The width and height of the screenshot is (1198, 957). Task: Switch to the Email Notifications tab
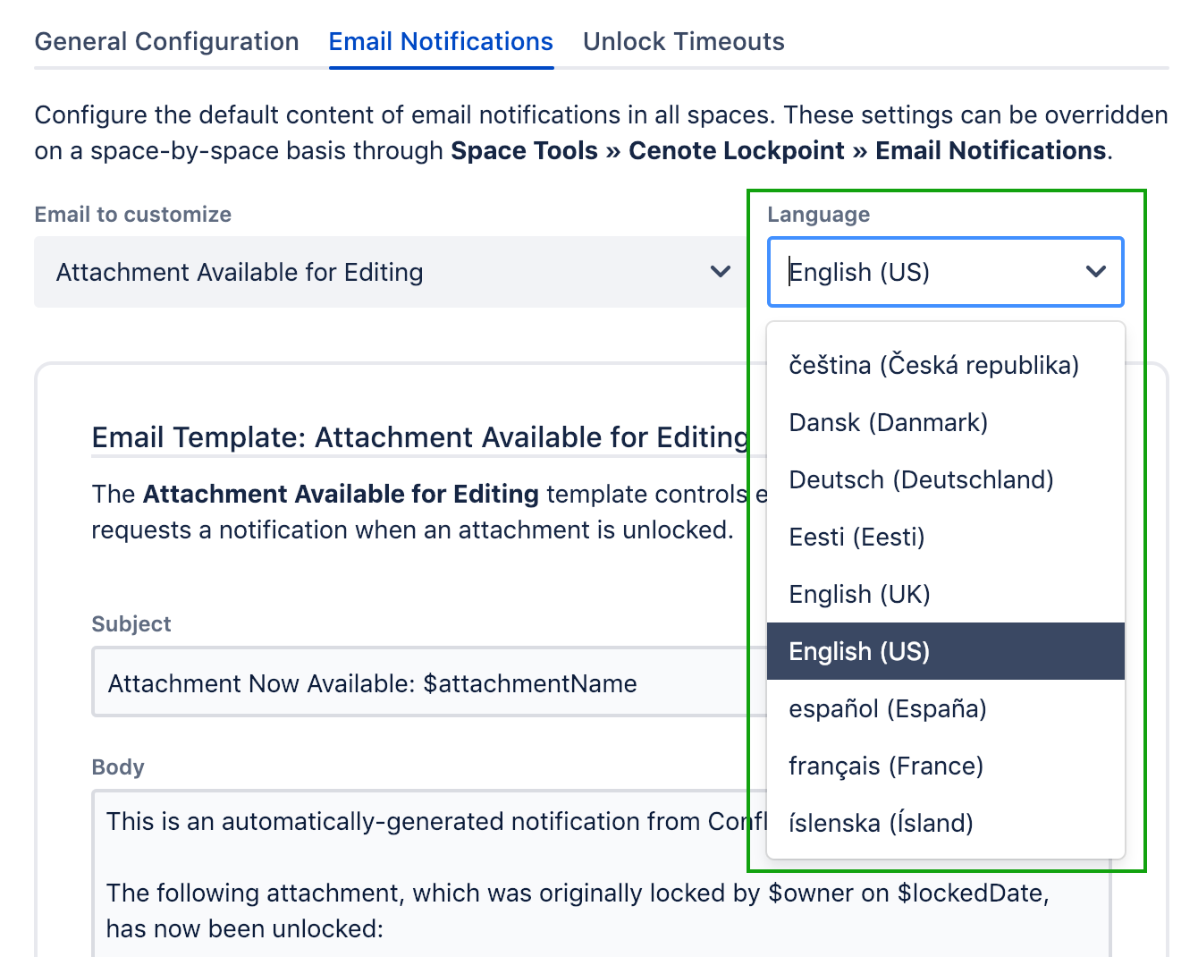pyautogui.click(x=441, y=42)
